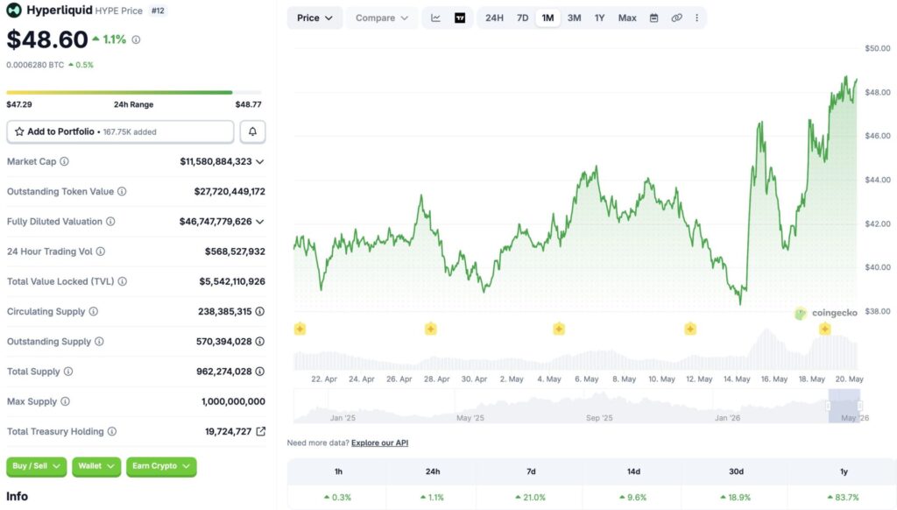Click the #12 rank badge
This screenshot has width=897, height=510.
pyautogui.click(x=158, y=11)
